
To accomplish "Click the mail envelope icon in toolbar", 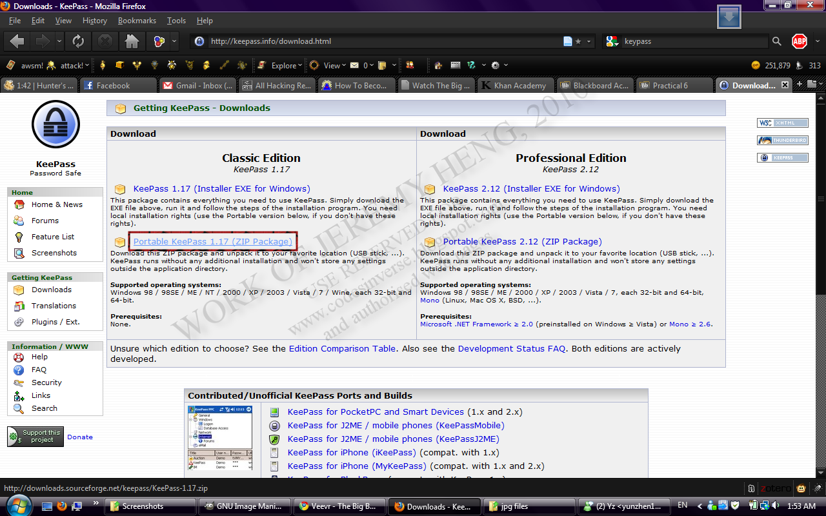I will [354, 65].
